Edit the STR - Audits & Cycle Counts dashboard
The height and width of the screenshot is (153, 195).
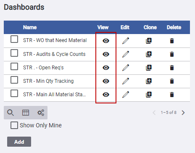click(126, 54)
